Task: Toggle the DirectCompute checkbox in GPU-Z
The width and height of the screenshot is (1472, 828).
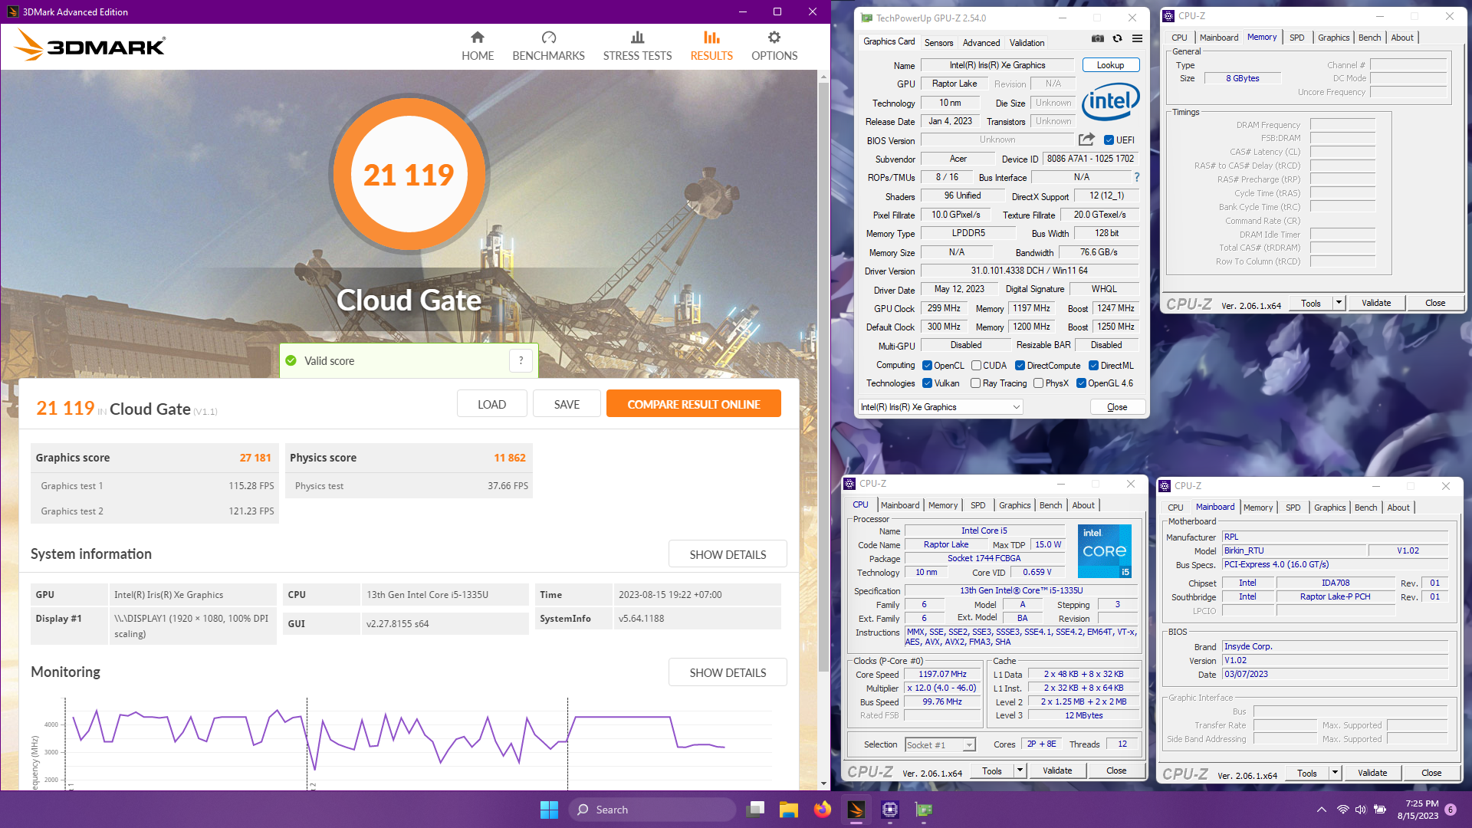Action: (x=1020, y=366)
